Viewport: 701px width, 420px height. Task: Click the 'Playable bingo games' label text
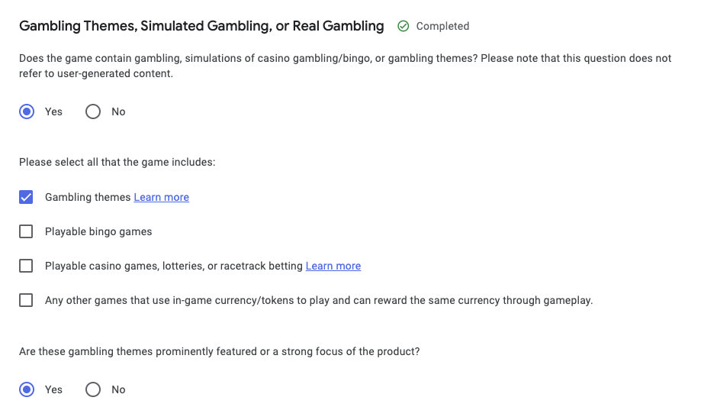point(98,231)
